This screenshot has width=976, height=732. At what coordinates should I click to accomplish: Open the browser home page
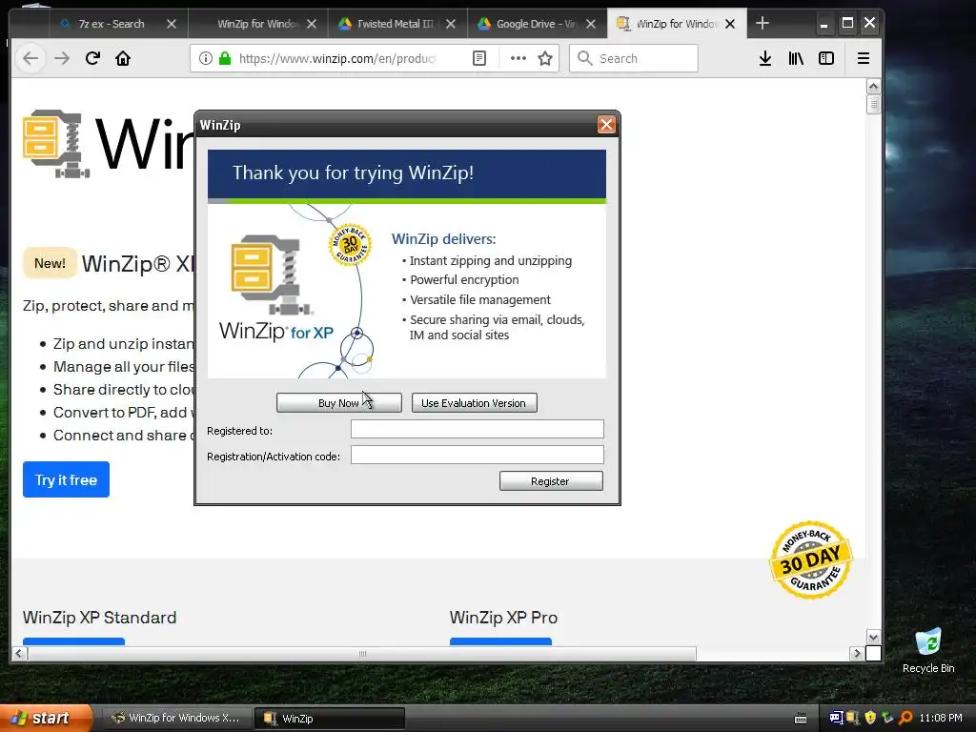(123, 58)
